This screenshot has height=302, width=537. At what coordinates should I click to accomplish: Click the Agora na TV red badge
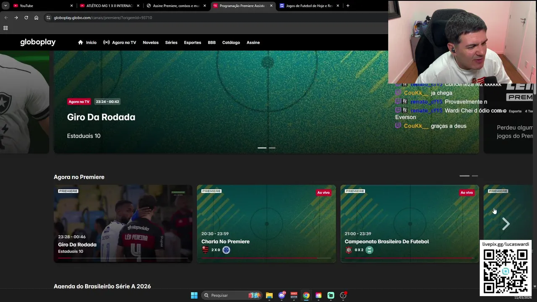pyautogui.click(x=79, y=102)
